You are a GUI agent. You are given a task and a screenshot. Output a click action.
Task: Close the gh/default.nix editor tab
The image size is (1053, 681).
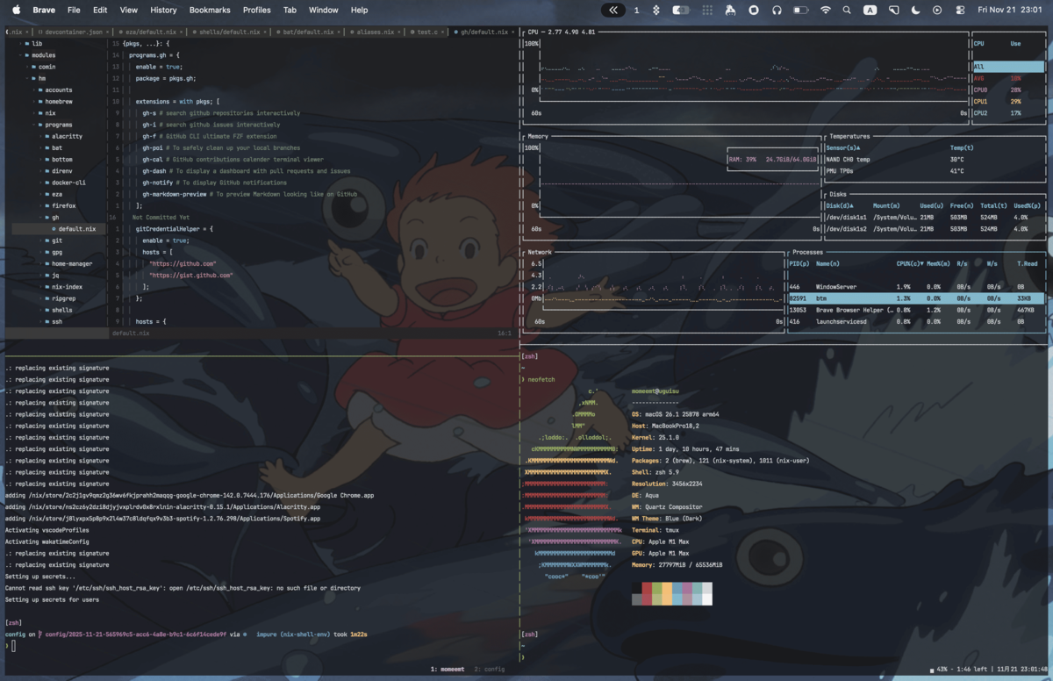(x=511, y=32)
